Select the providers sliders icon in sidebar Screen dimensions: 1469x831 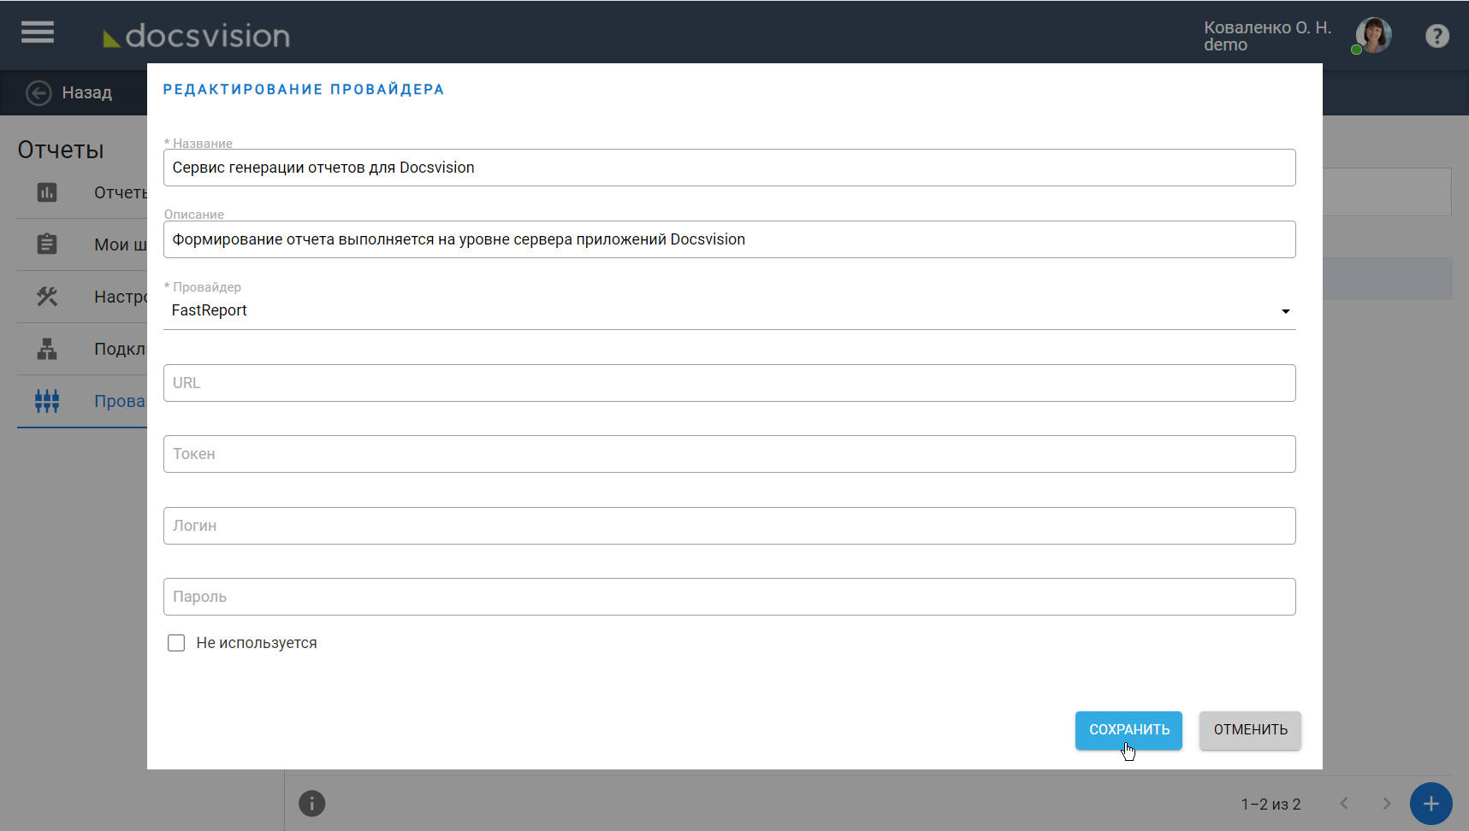pyautogui.click(x=47, y=401)
